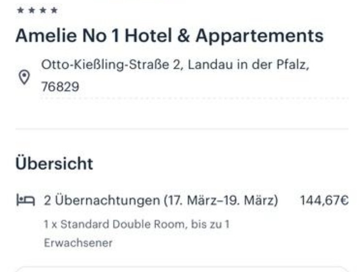This screenshot has width=364, height=272.
Task: Select the Landau in der Pfalz text
Action: [248, 64]
